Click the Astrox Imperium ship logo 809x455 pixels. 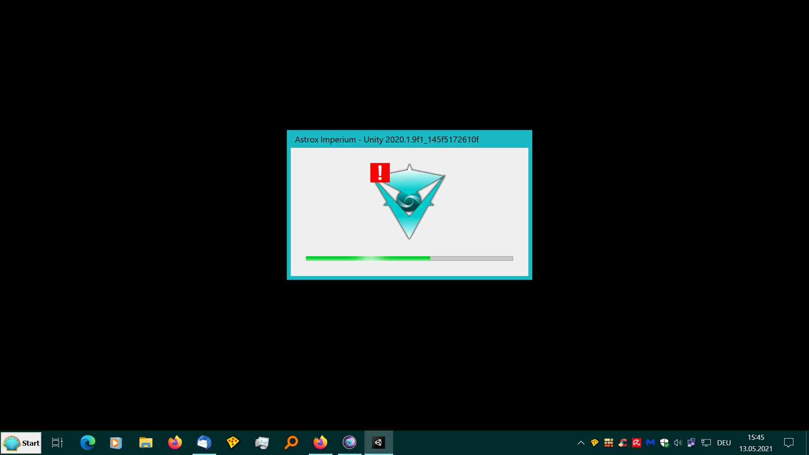410,202
